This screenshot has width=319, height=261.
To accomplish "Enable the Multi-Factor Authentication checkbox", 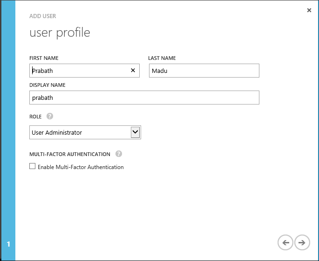I will click(33, 166).
